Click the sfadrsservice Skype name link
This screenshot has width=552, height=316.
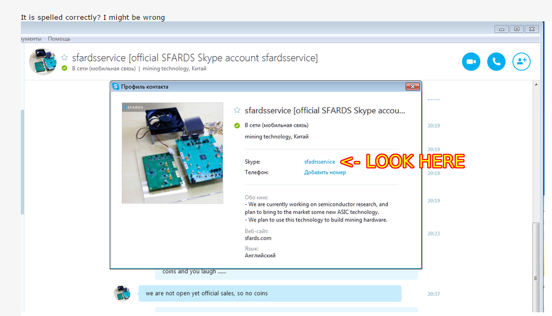[x=320, y=161]
